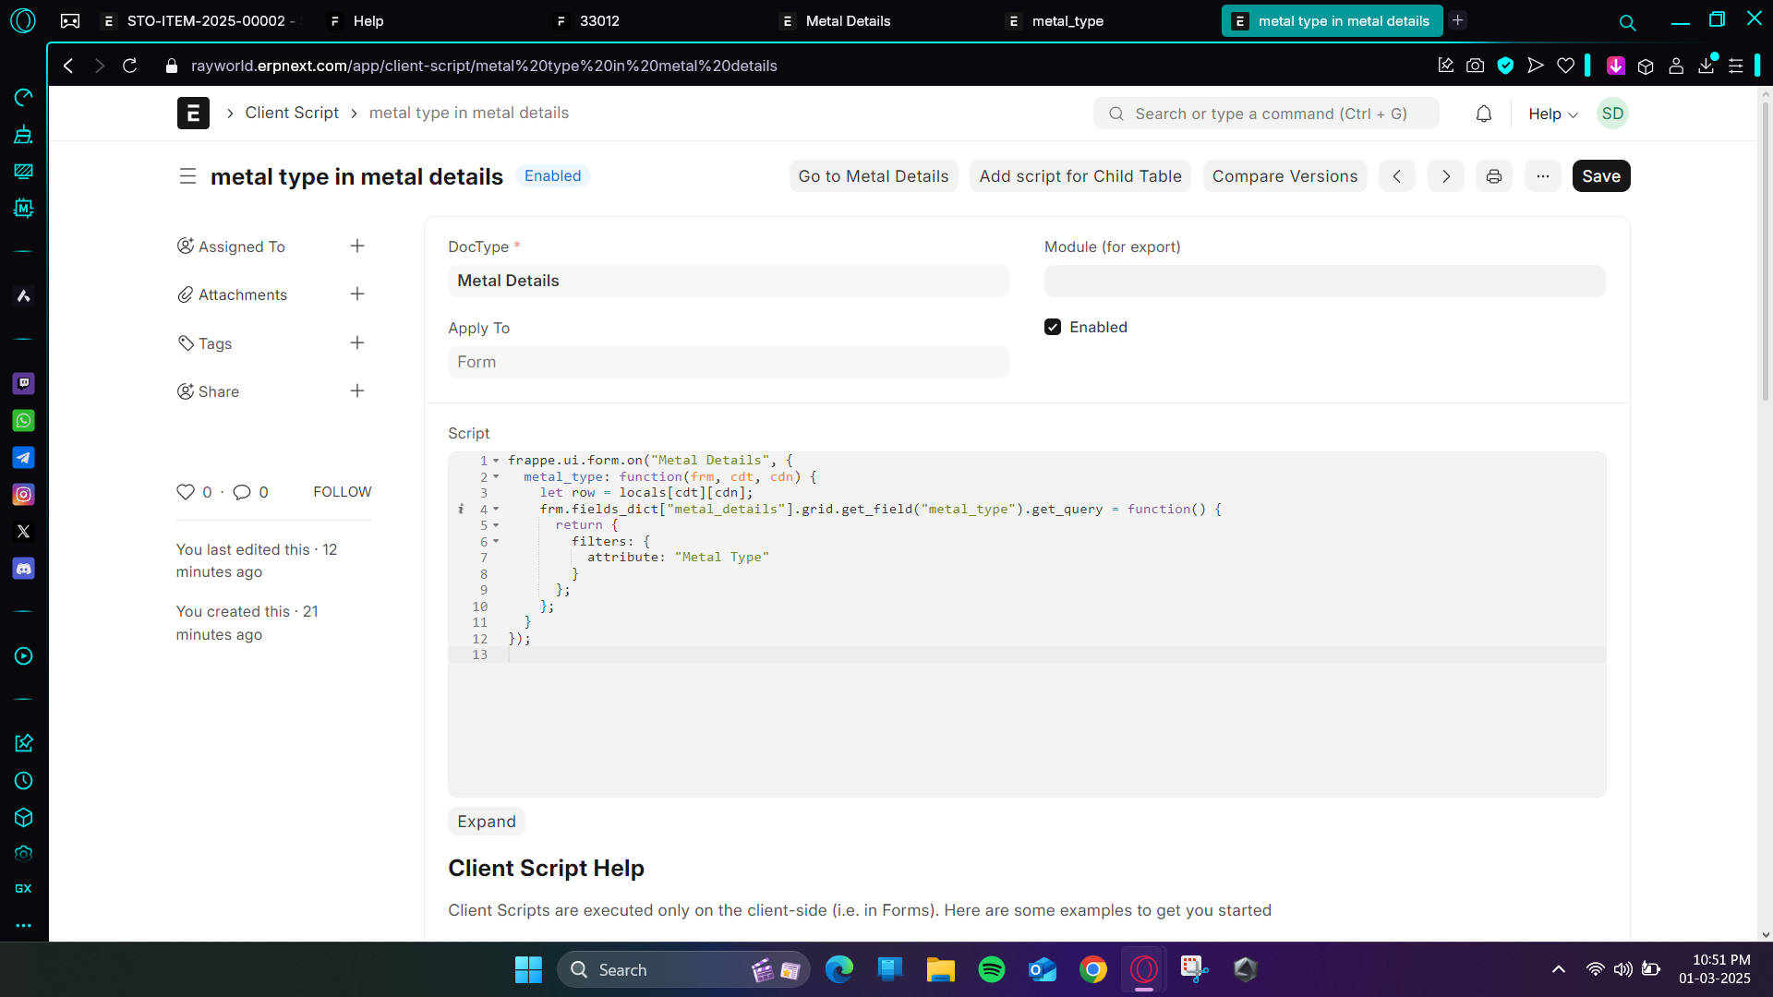Click Go to Metal Details button
This screenshot has height=997, width=1773.
[x=873, y=176]
